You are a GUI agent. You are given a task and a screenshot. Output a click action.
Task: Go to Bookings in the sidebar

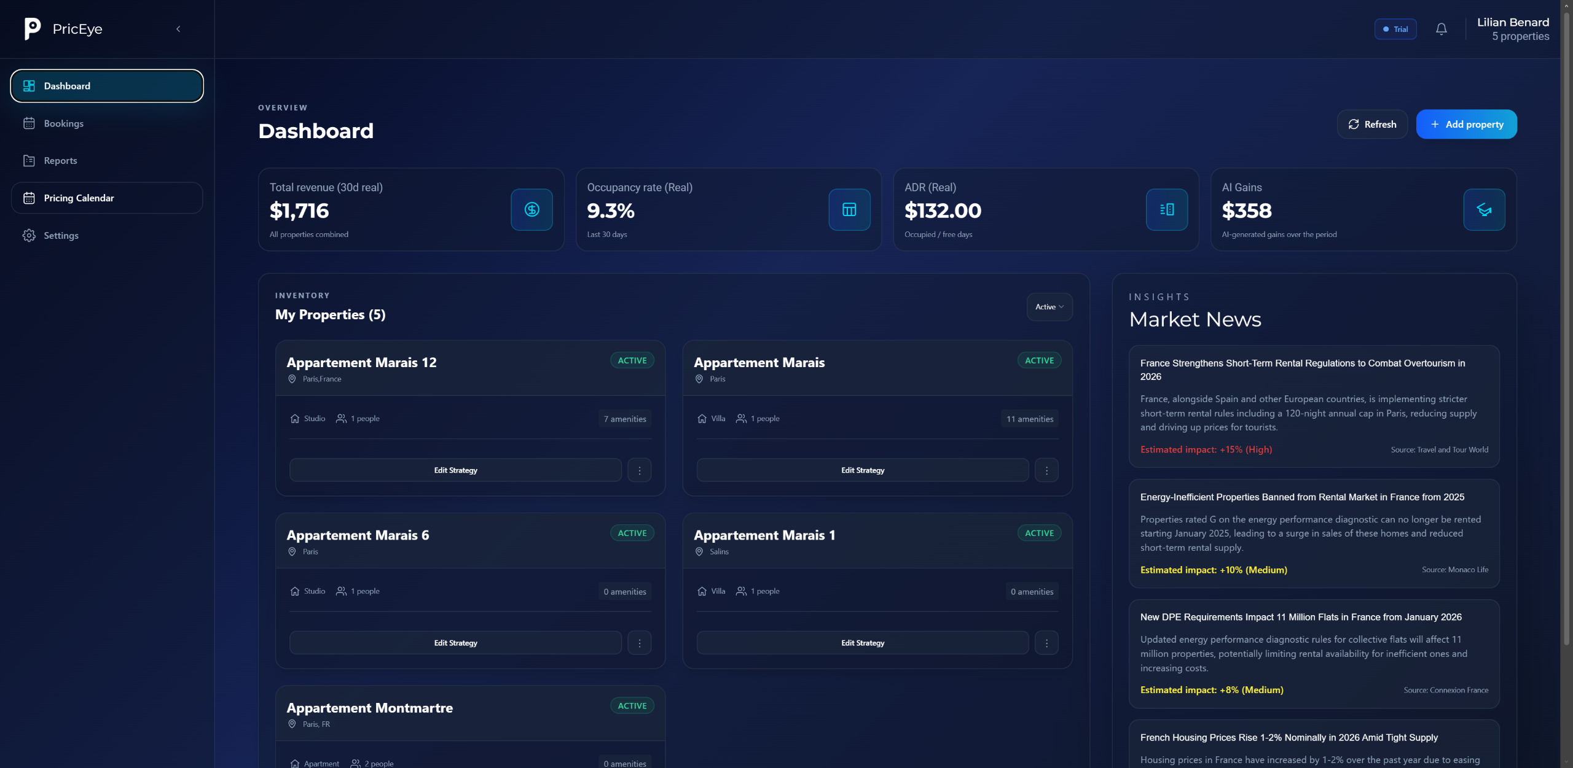pyautogui.click(x=63, y=123)
